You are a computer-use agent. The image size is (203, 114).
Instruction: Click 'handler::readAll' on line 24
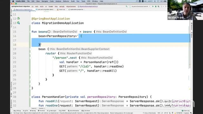tap(101, 71)
